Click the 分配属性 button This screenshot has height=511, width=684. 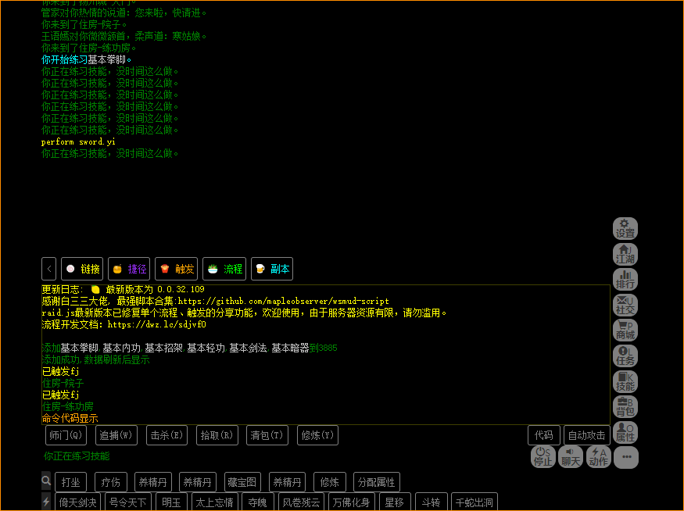coord(377,482)
